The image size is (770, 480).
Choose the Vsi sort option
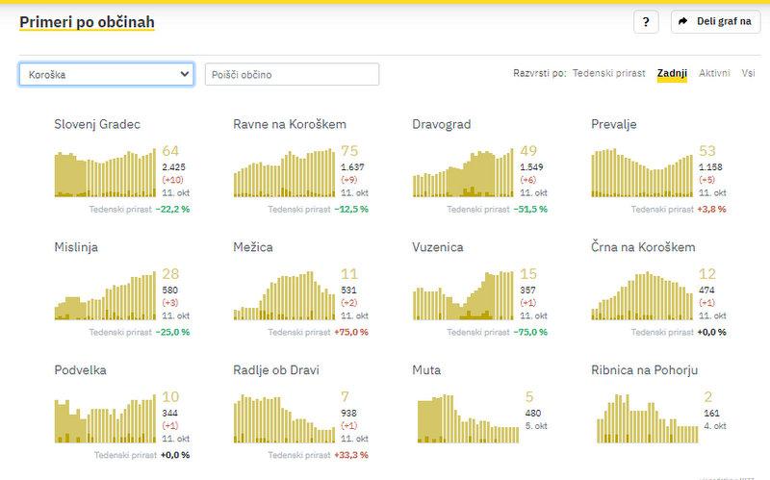point(748,73)
